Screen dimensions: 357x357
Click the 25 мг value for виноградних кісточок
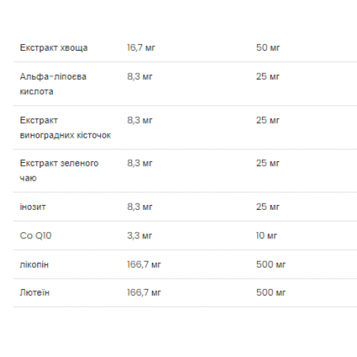(x=268, y=121)
